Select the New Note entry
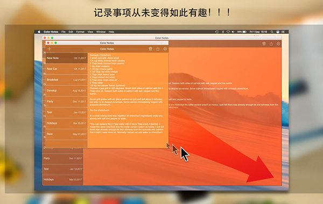Image resolution: width=323 pixels, height=204 pixels. pos(67,58)
